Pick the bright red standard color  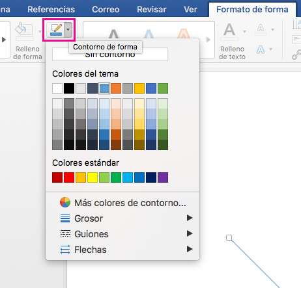[69, 177]
